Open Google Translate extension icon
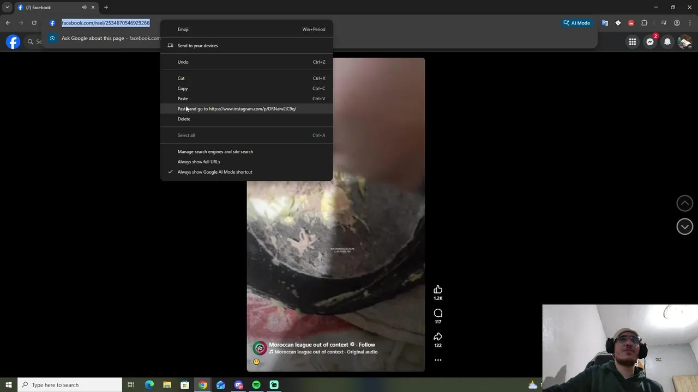 605,23
